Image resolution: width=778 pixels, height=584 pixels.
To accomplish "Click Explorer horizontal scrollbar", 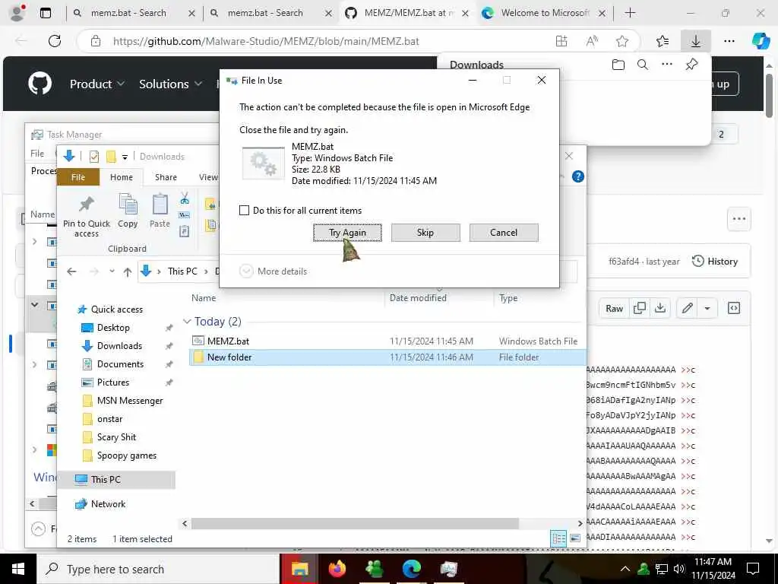I will tap(355, 523).
